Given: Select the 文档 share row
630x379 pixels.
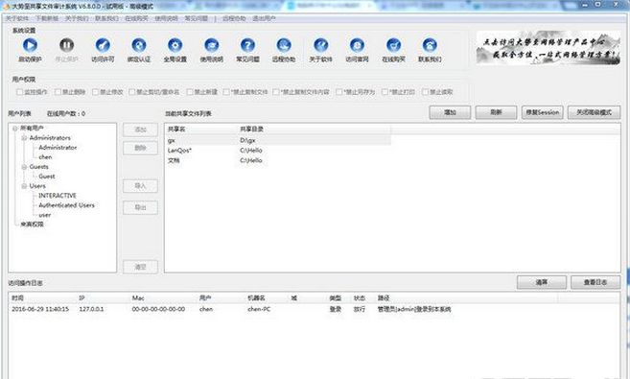Looking at the screenshot, I should (x=278, y=160).
